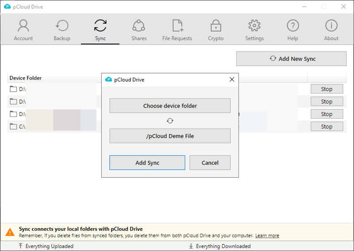Screen dimensions: 354x251
Task: Click the folder icon in second D:\ row
Action: (x=13, y=101)
